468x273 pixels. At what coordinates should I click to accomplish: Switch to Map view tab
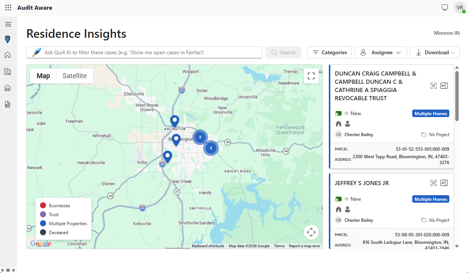[x=43, y=76]
